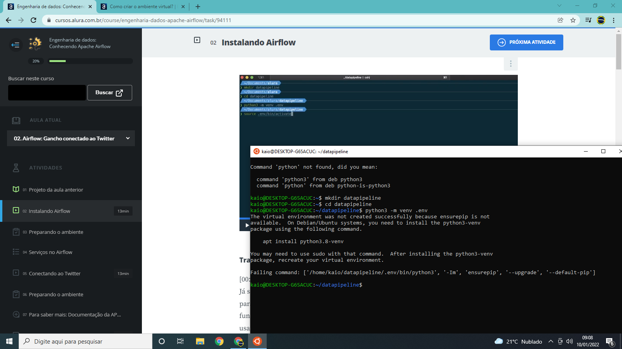Click the Próxima Atividade button

click(526, 42)
